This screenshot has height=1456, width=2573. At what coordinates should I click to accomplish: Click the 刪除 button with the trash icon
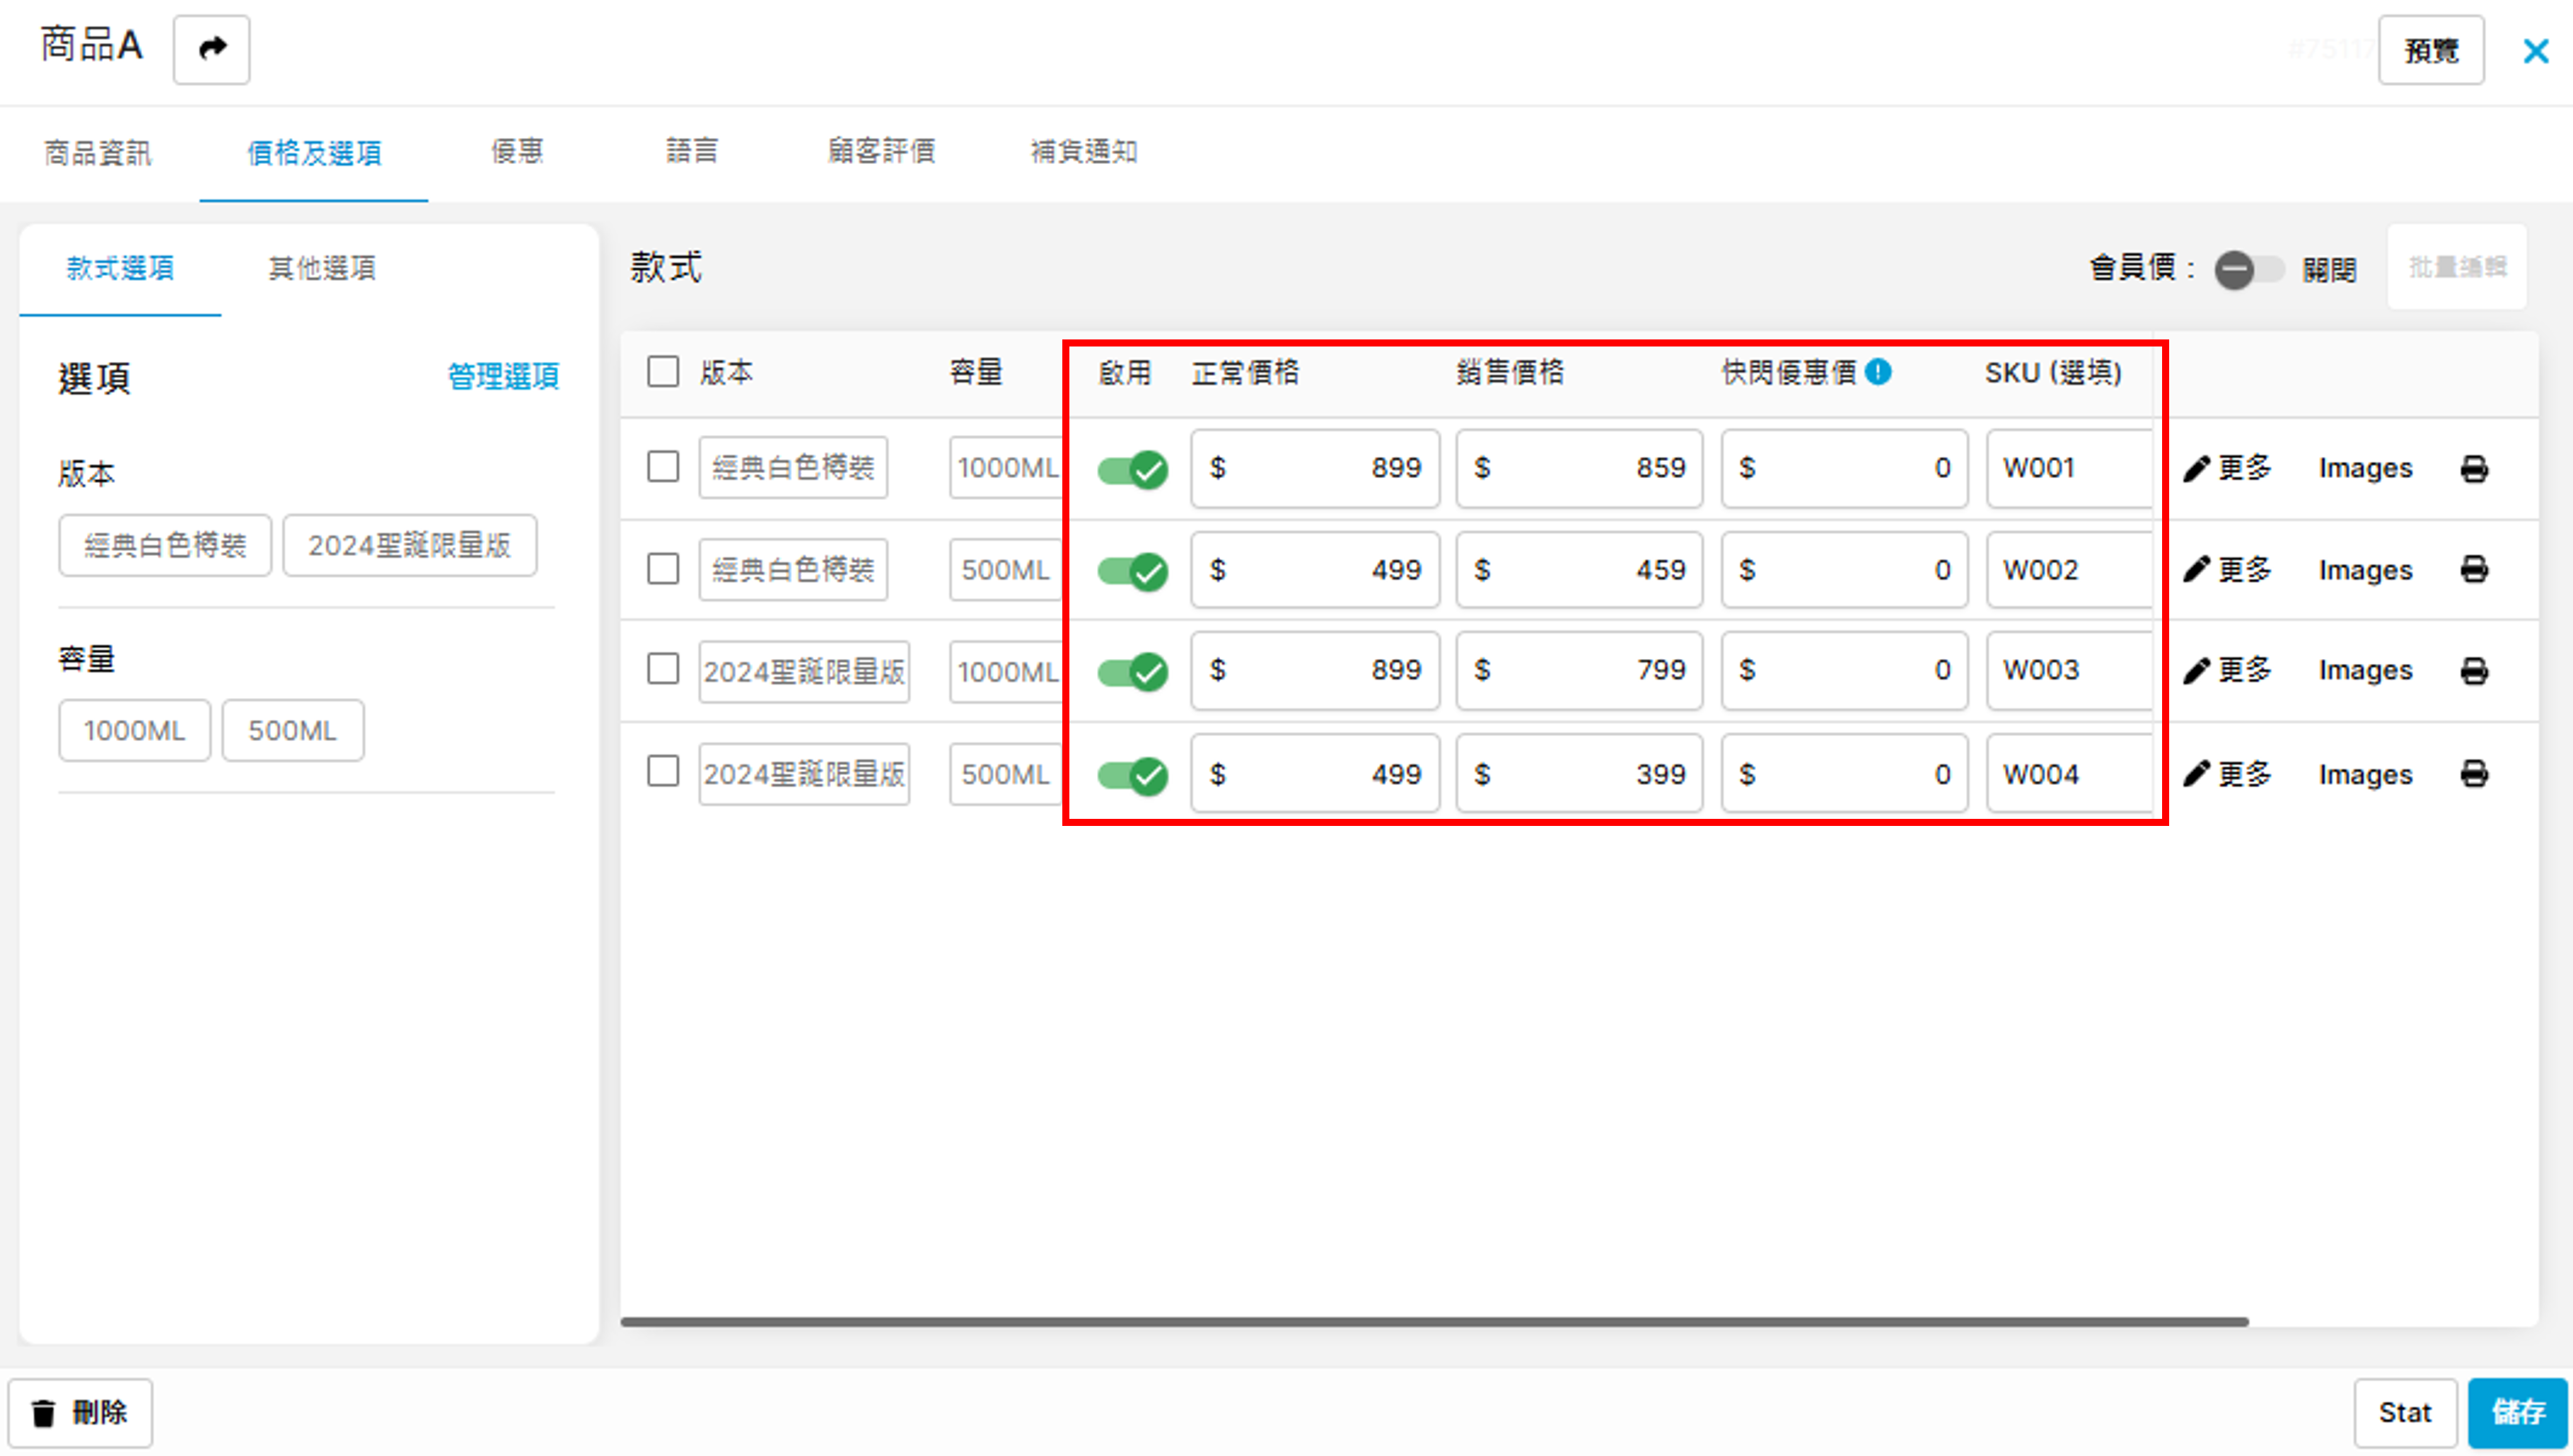81,1412
